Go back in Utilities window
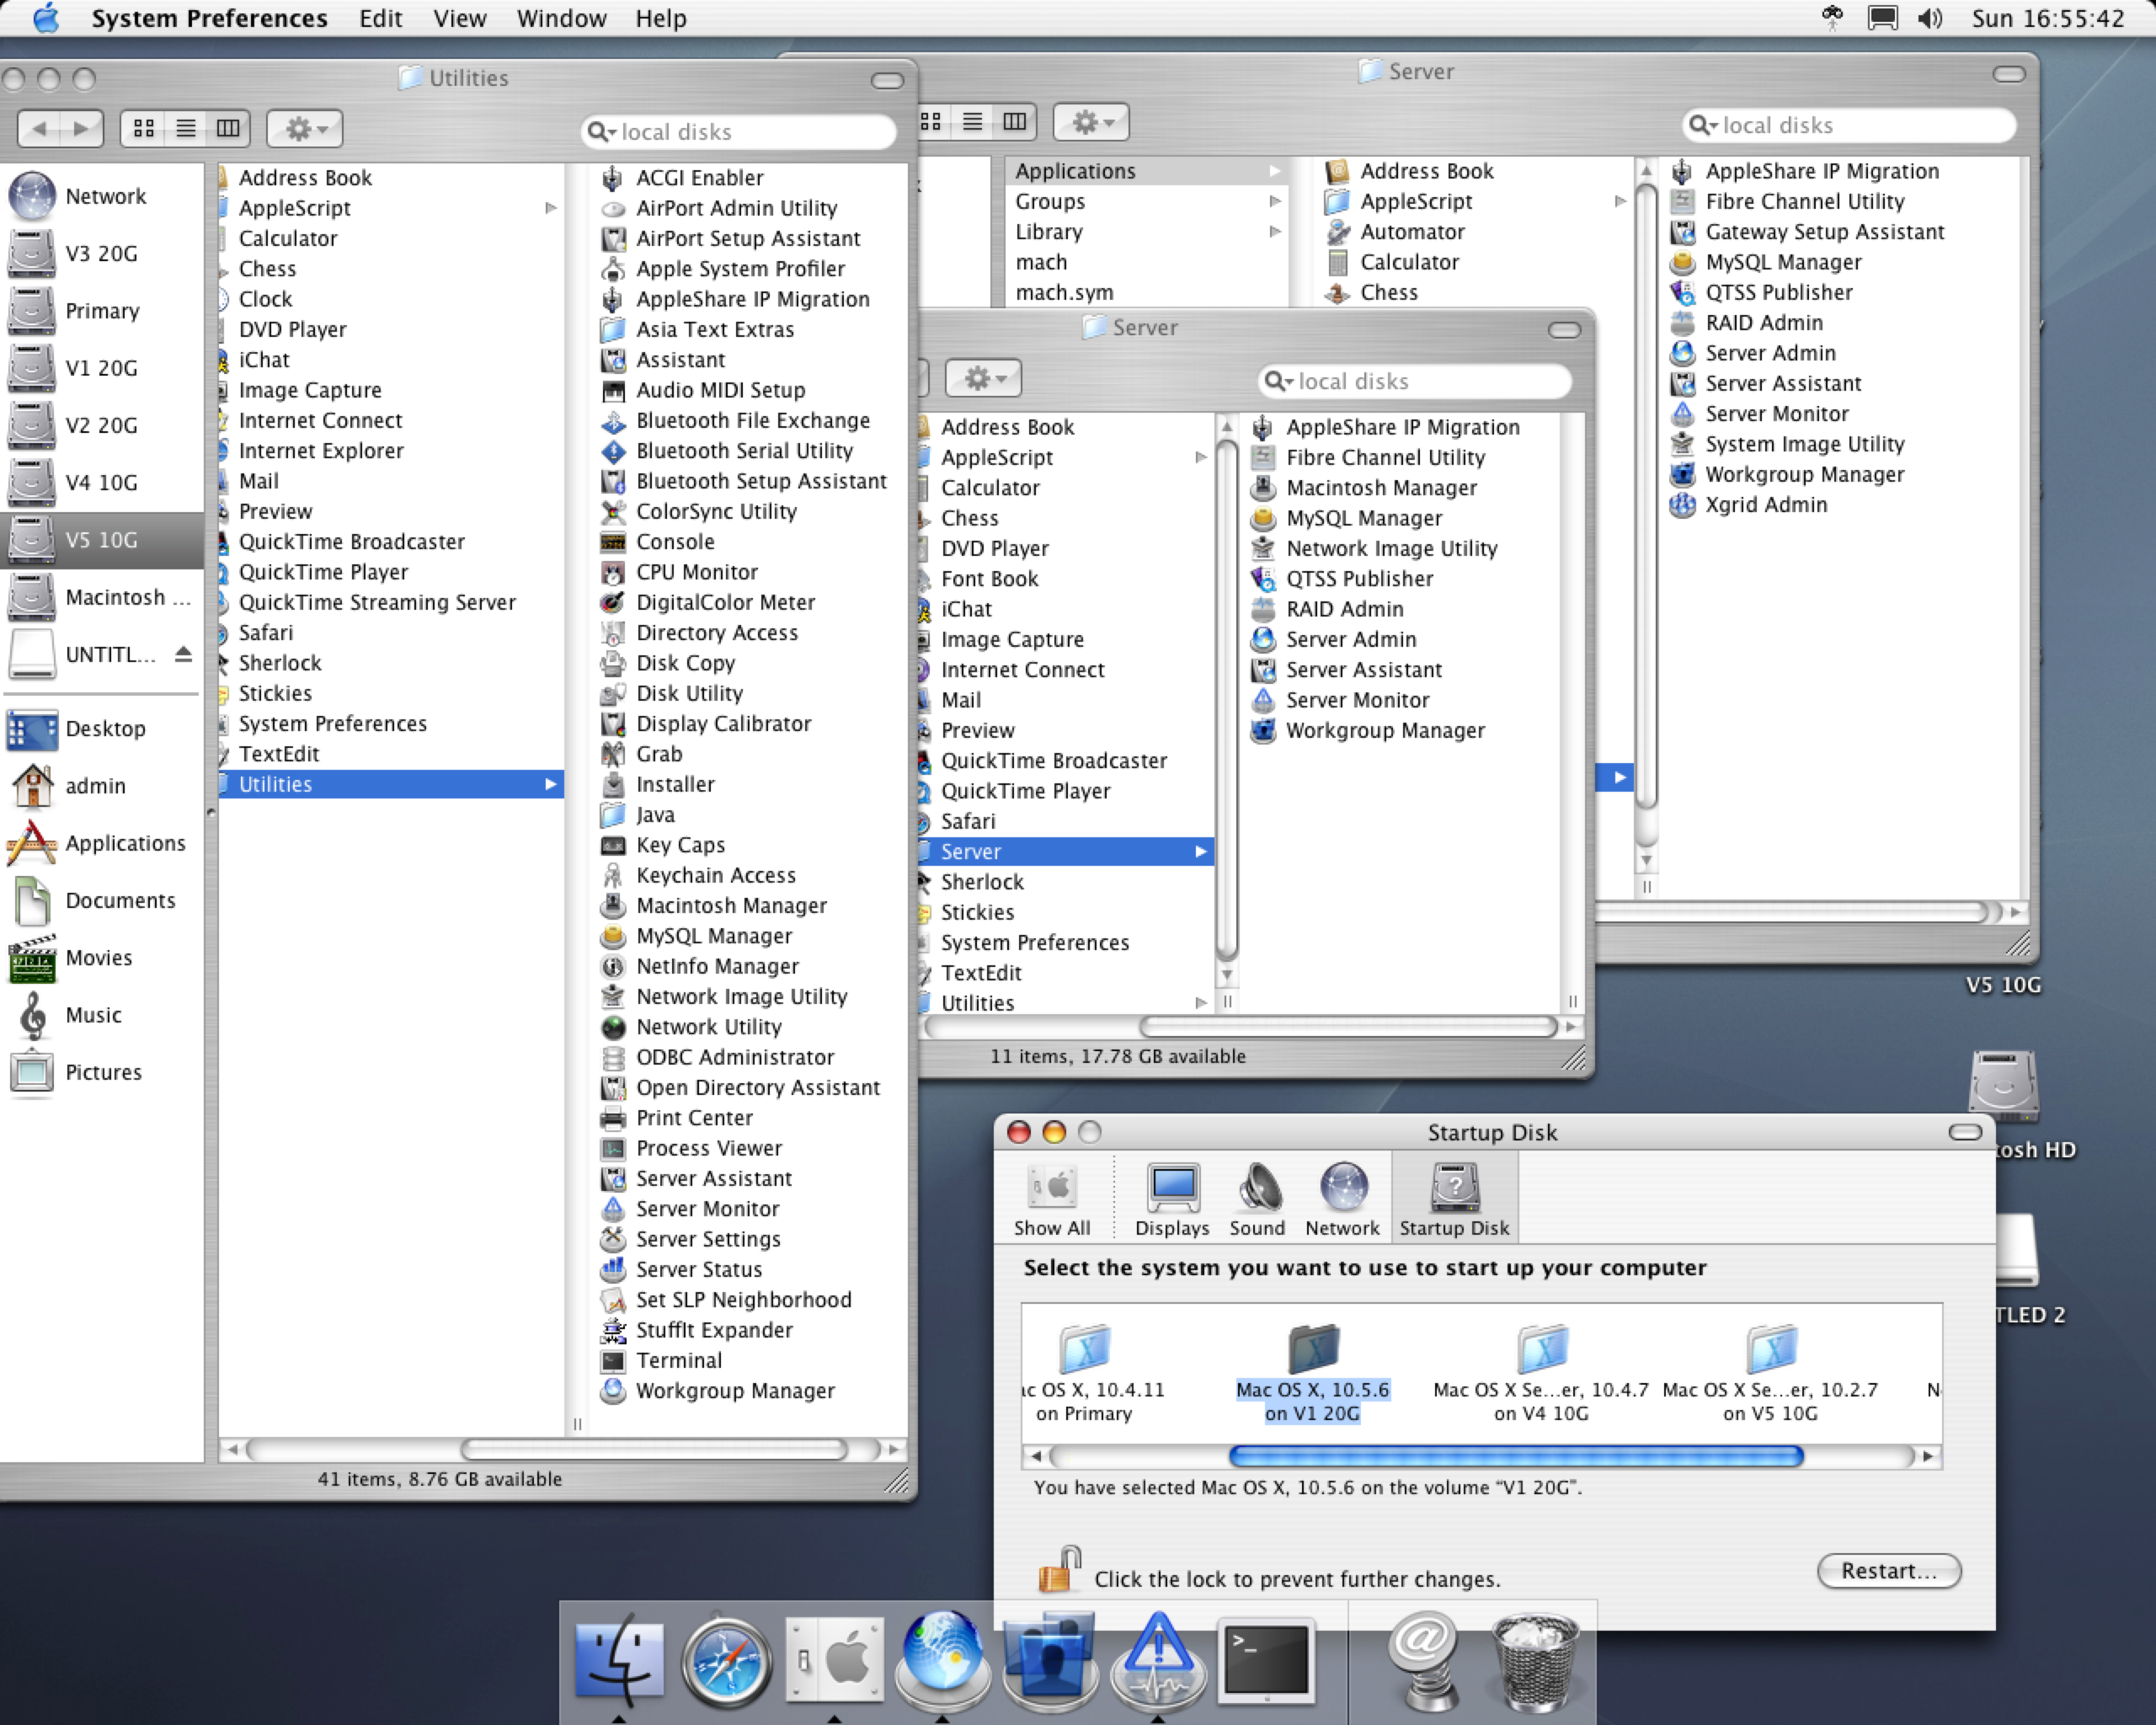 pos(40,128)
